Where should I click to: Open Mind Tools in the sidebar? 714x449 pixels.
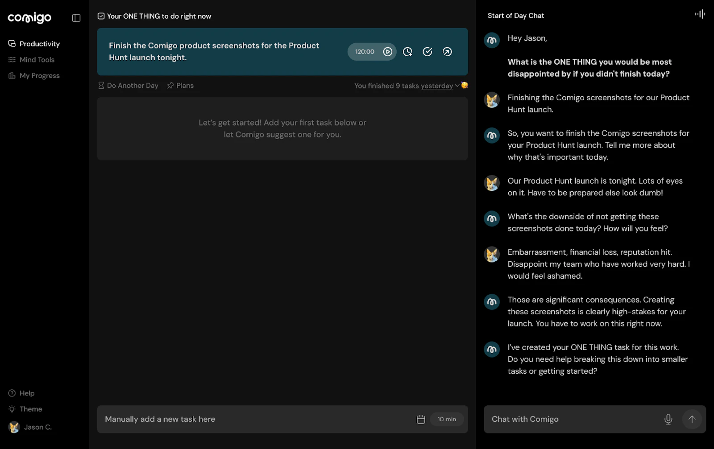coord(31,60)
